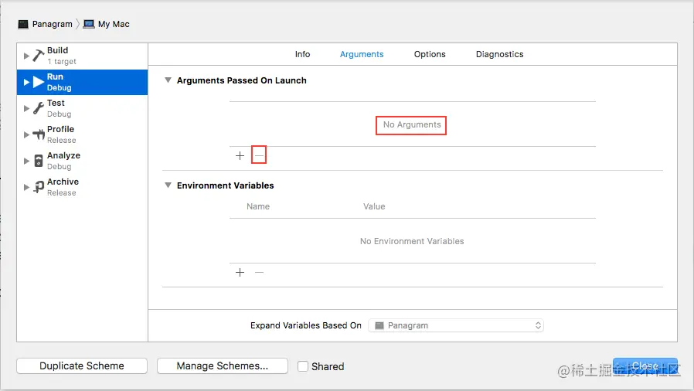The width and height of the screenshot is (694, 391).
Task: Add an environment variable with plus button
Action: [240, 273]
